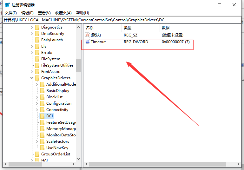Click tree pane scroll down arrow
Screen dimensions: 244x170
click(79, 159)
